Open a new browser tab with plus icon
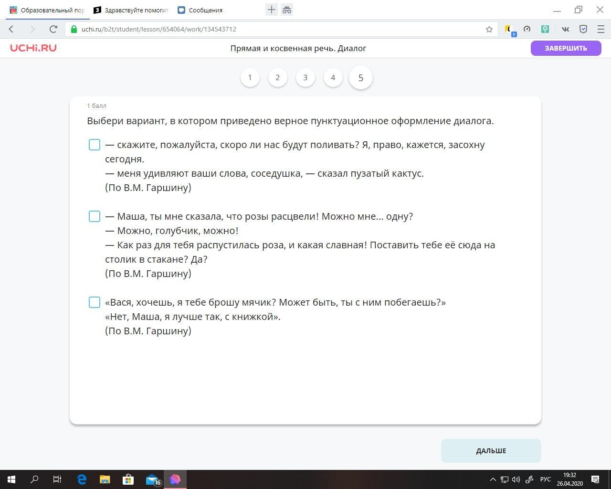611x489 pixels. point(272,10)
